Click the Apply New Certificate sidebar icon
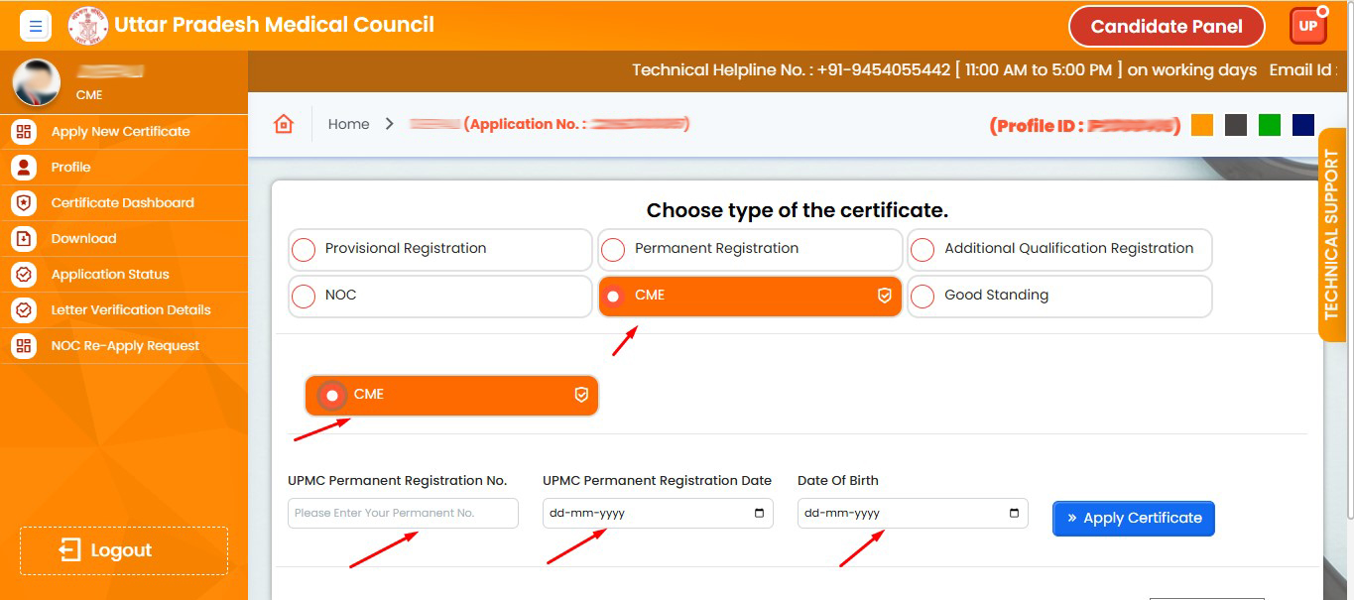This screenshot has width=1354, height=600. (24, 132)
